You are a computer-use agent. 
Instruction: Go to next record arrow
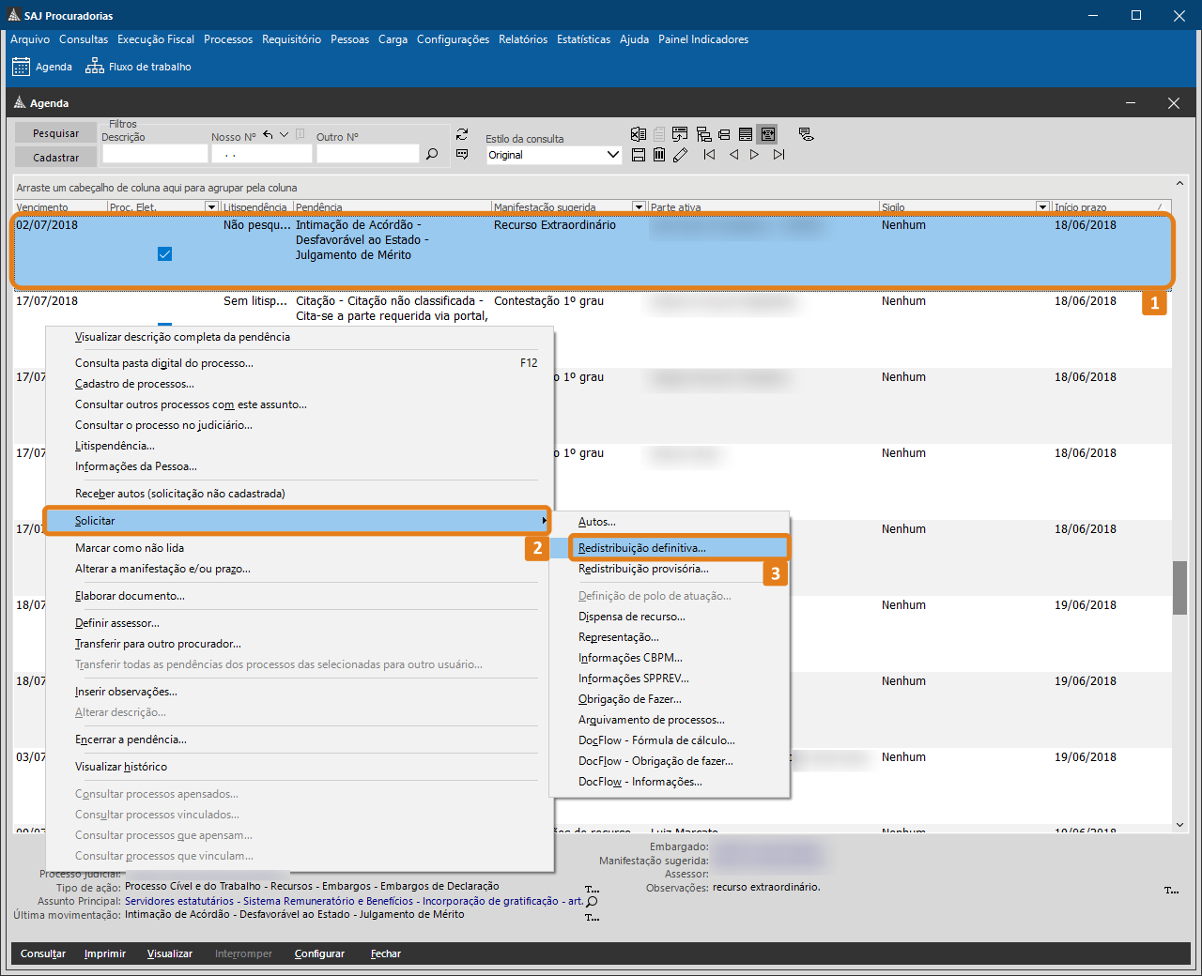point(754,155)
